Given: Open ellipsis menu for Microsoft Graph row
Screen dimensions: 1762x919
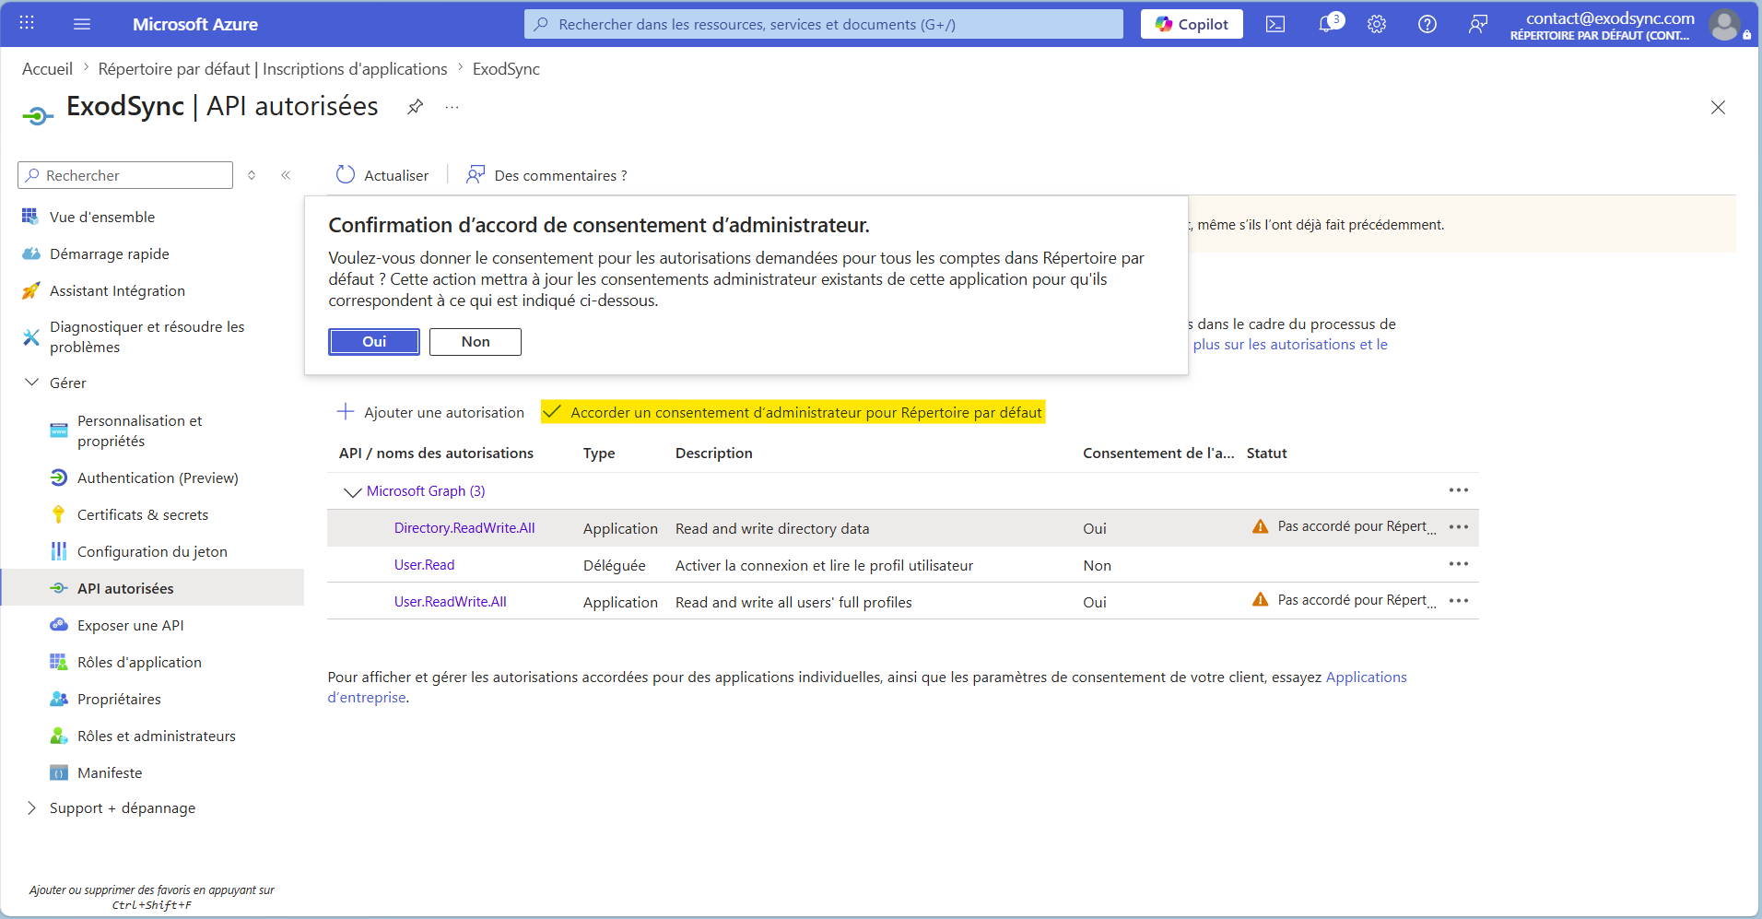Looking at the screenshot, I should (1459, 490).
